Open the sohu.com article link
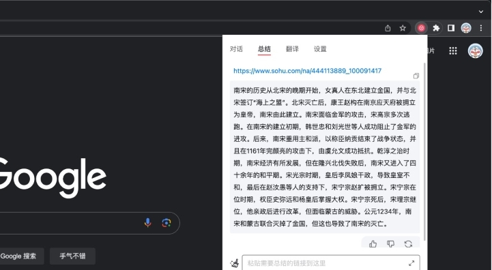 308,71
